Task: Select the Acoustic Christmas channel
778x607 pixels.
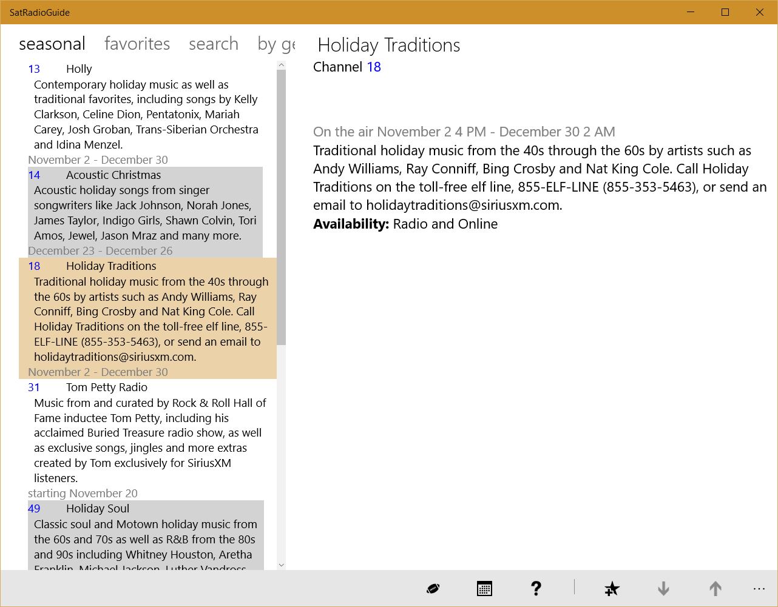Action: coord(113,175)
